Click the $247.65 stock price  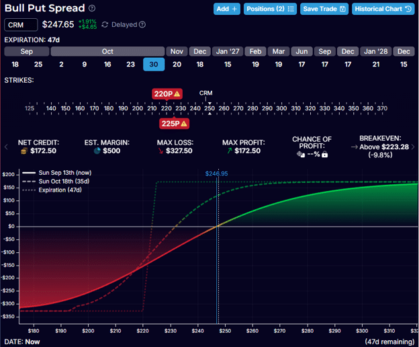click(58, 25)
